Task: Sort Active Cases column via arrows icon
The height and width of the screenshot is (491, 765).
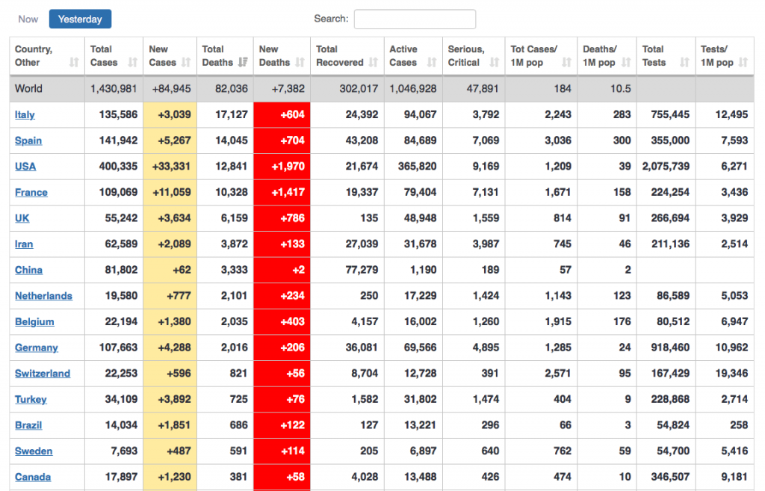Action: tap(432, 63)
